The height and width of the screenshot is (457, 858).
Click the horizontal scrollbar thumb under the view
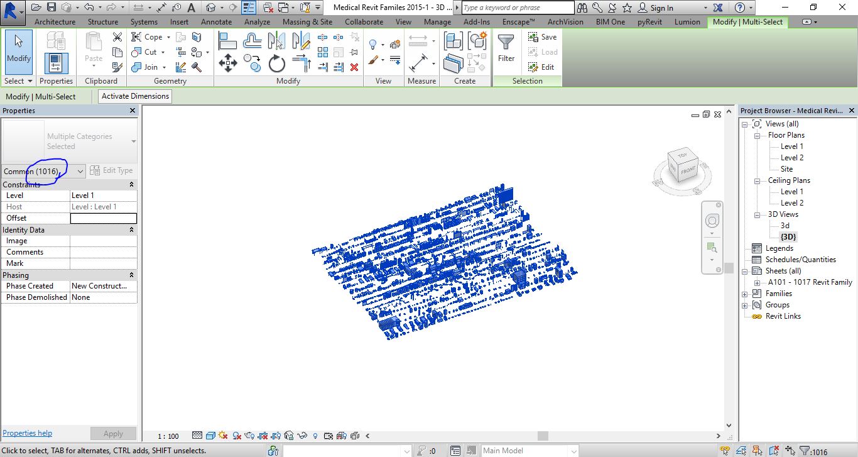[543, 436]
